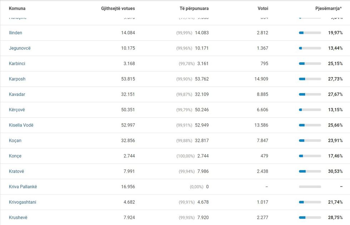Screen dimensions: 350x225
Task: Open the Jegunovcë municipality link
Action: tap(20, 48)
